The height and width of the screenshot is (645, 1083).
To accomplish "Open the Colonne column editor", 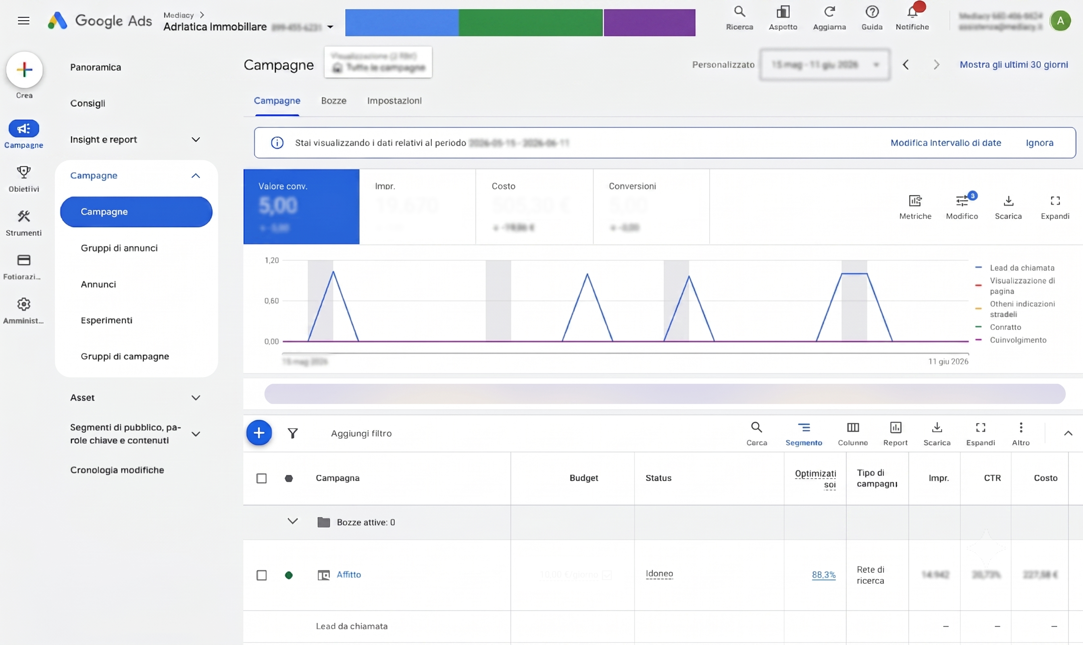I will click(x=853, y=433).
